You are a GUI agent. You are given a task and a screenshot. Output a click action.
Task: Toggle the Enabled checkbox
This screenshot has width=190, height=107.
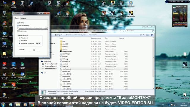pyautogui.click(x=18, y=23)
